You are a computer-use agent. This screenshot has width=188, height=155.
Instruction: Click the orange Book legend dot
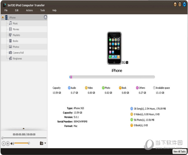click(x=120, y=88)
